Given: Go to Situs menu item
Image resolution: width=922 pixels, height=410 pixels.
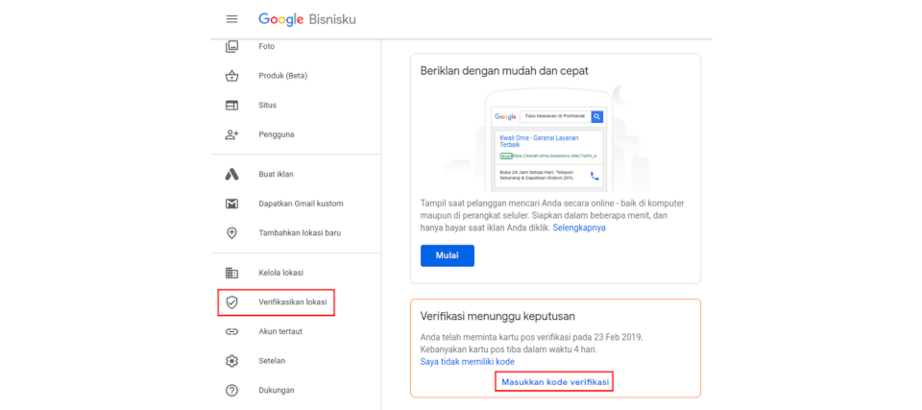Looking at the screenshot, I should (x=268, y=106).
